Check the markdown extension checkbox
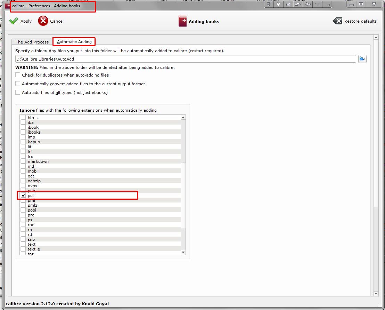This screenshot has width=385, height=310. 23,161
